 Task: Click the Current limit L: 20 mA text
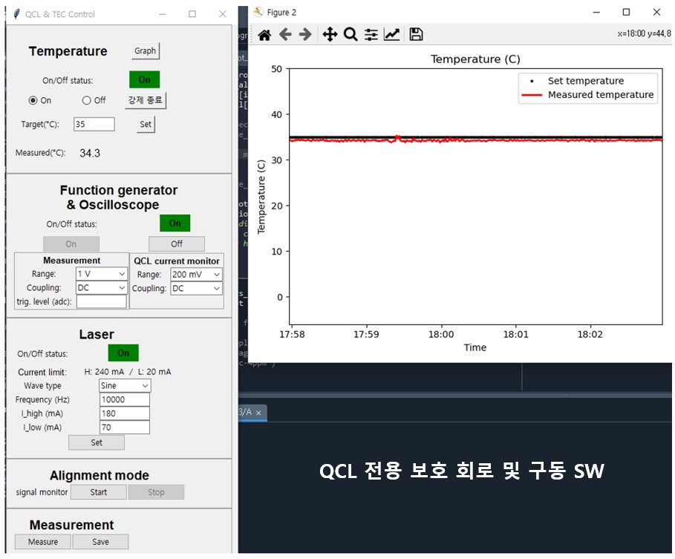[154, 372]
